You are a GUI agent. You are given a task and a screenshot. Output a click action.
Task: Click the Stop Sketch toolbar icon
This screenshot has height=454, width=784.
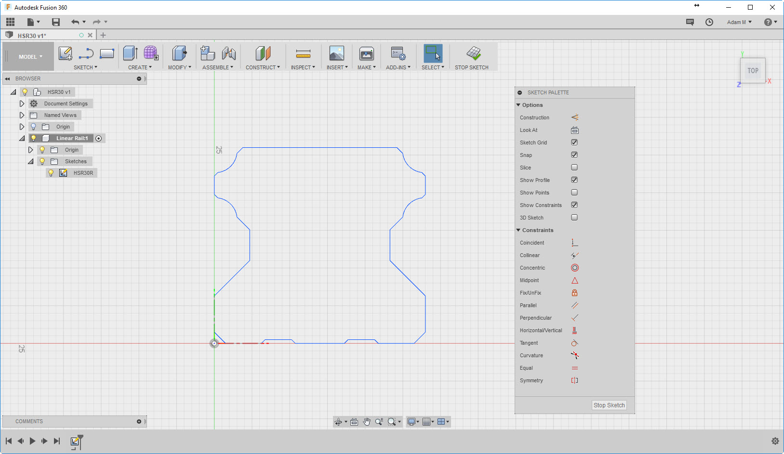click(474, 53)
